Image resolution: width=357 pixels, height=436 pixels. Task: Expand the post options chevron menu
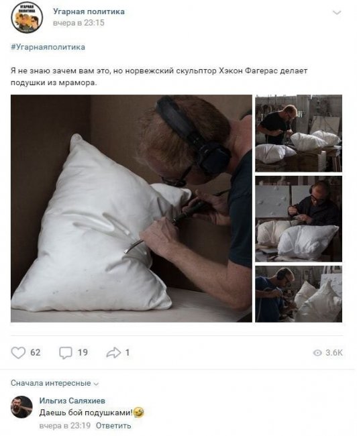tap(337, 13)
